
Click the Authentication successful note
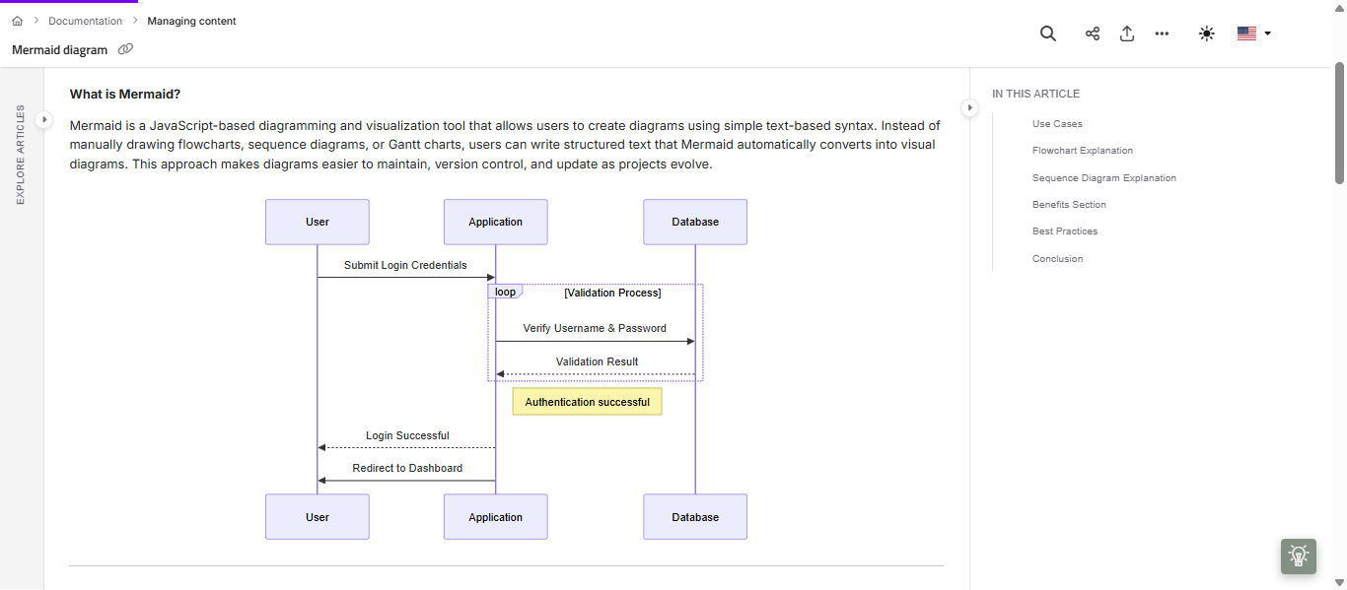tap(587, 402)
